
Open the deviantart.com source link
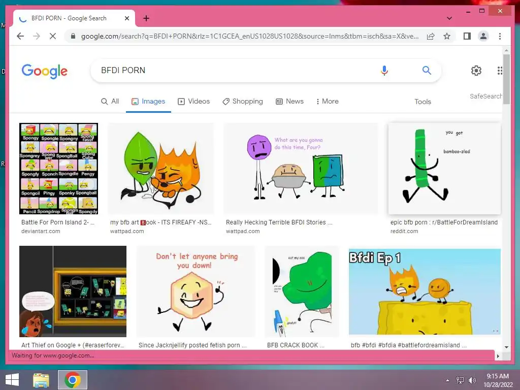tap(41, 231)
